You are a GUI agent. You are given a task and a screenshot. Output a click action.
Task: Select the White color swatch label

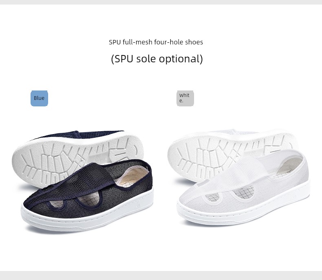pyautogui.click(x=185, y=98)
